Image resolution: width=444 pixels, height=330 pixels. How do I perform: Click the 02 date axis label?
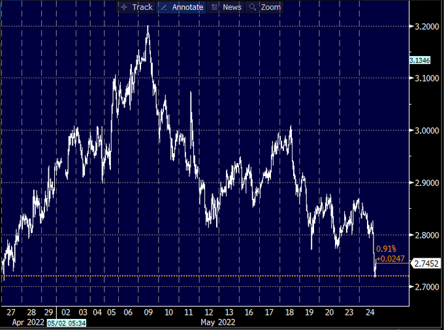[x=66, y=312]
